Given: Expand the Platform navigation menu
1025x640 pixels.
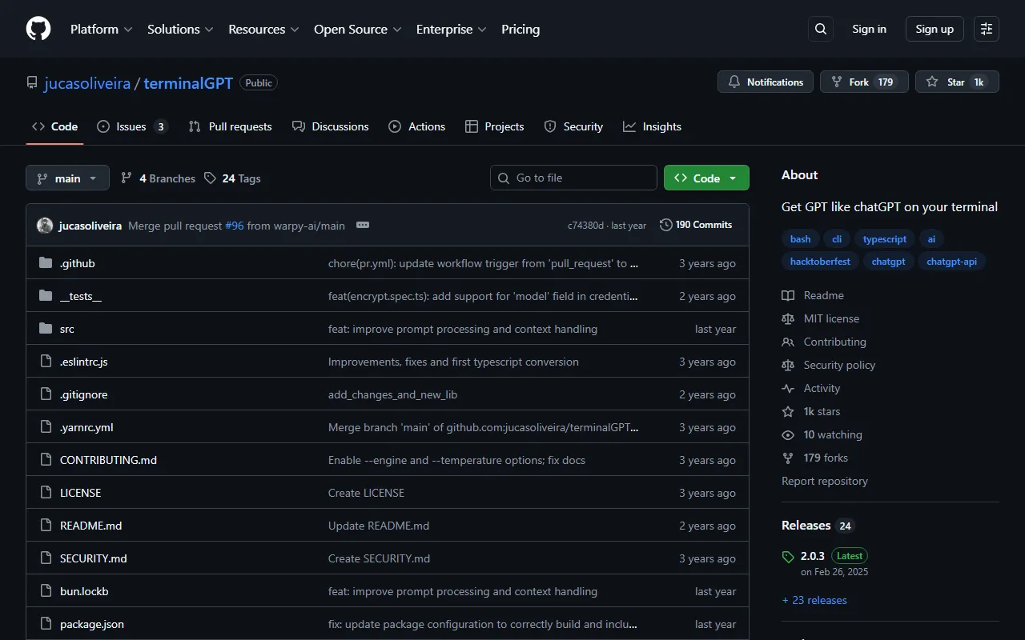Looking at the screenshot, I should tap(102, 29).
